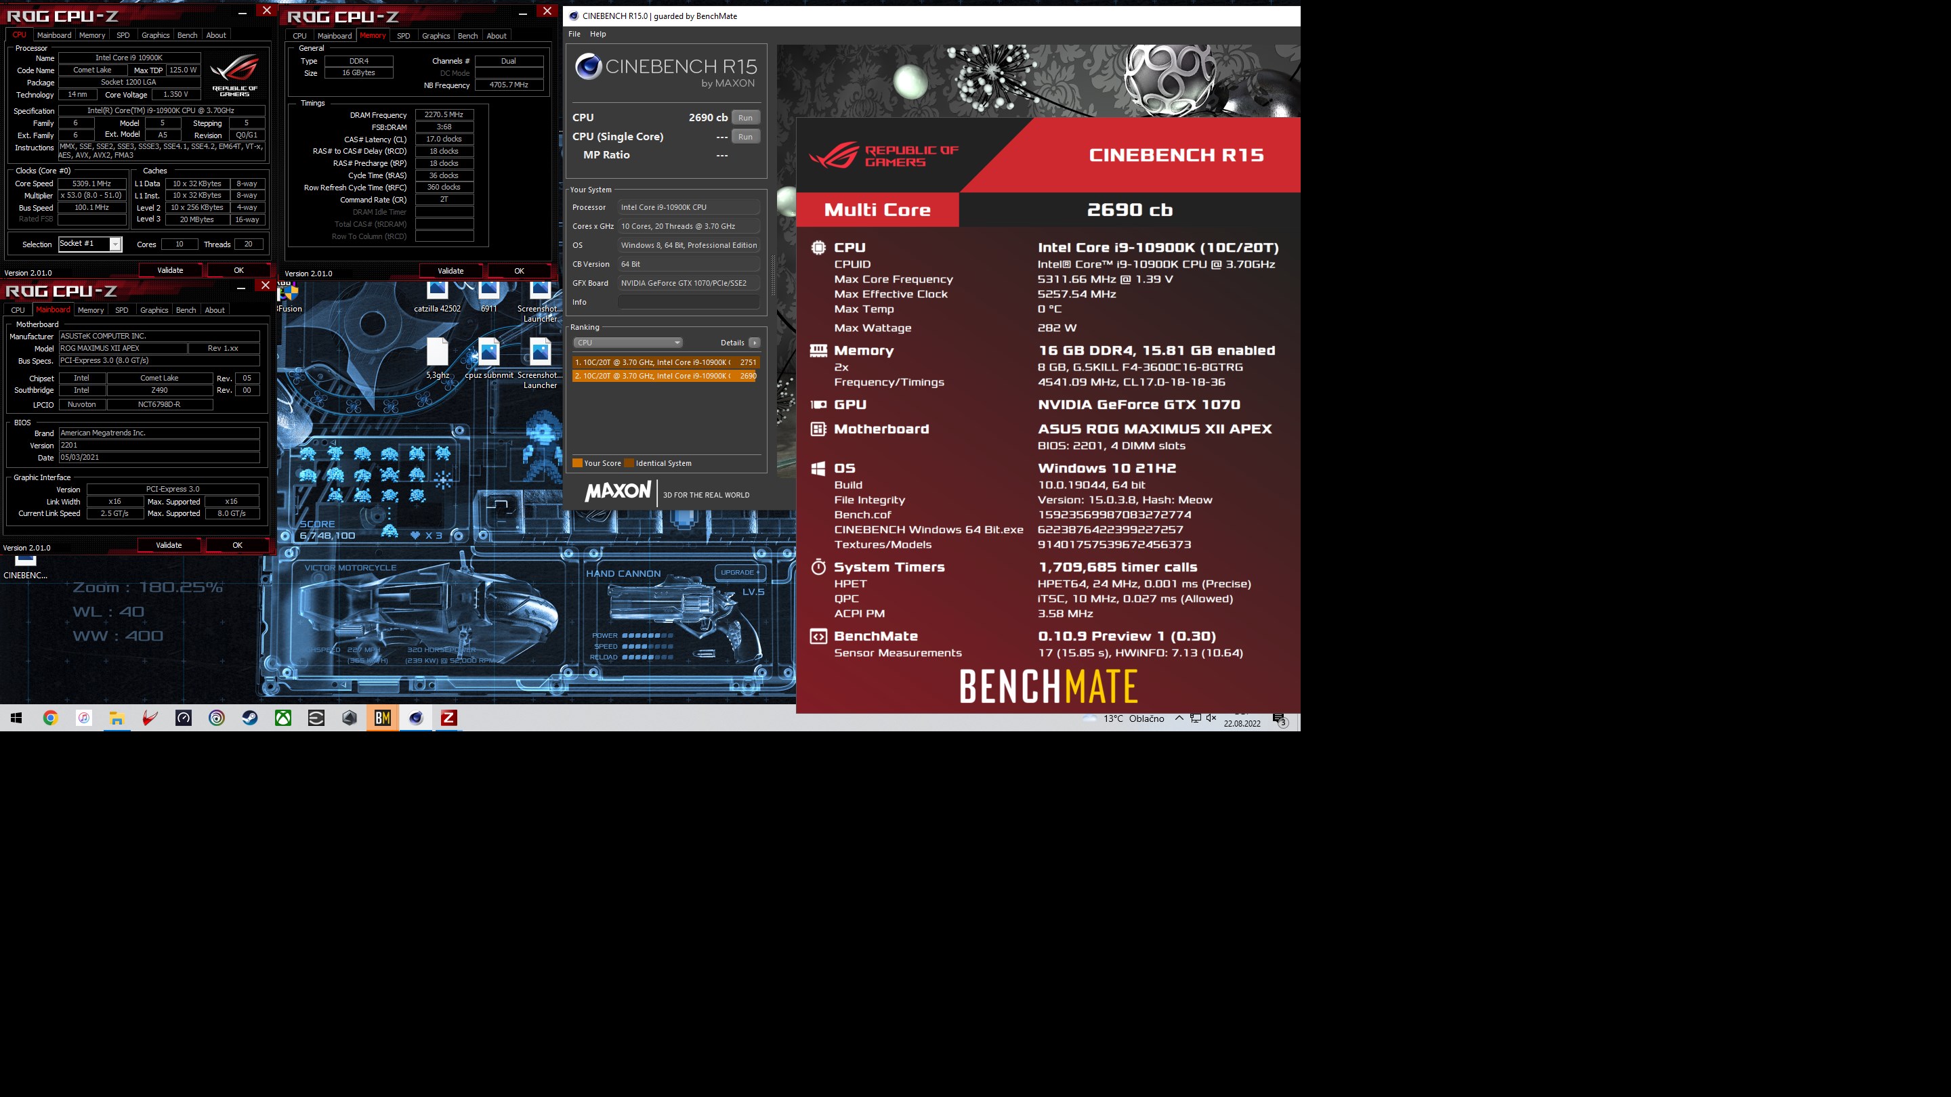Click the taskbar date 22.08.2022
This screenshot has width=1951, height=1097.
coord(1242,723)
